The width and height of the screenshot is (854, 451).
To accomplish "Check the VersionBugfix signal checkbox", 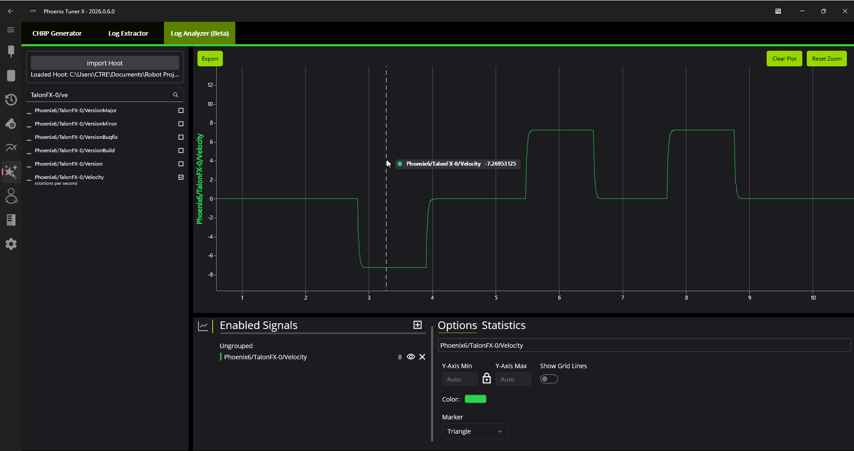I will (181, 137).
